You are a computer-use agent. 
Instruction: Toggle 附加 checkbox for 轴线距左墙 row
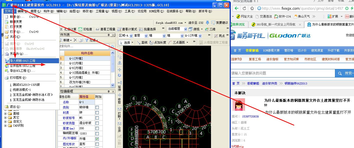pyautogui.click(x=97, y=133)
